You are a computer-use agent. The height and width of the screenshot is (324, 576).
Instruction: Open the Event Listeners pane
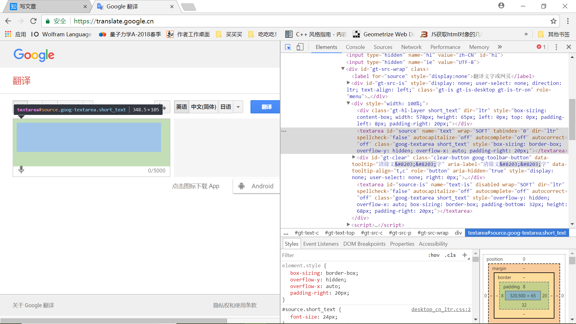pos(321,244)
